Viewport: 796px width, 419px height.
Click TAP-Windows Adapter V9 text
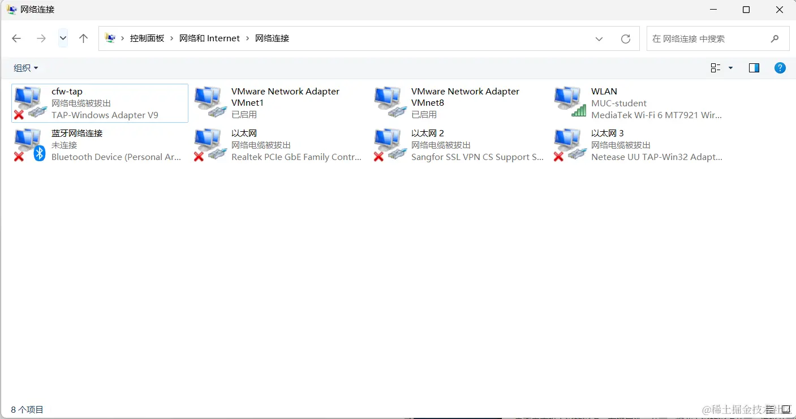pyautogui.click(x=105, y=115)
